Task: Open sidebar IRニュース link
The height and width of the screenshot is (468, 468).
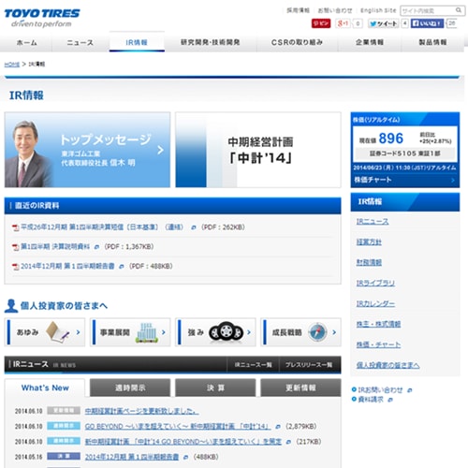Action: pyautogui.click(x=373, y=222)
